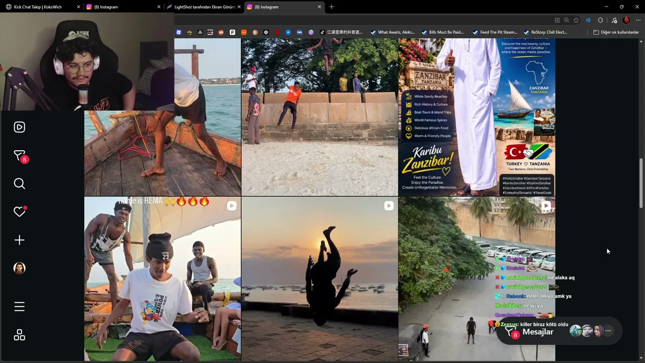Select the active (8) Instagram tab
Viewport: 645px width, 363px height.
284,7
